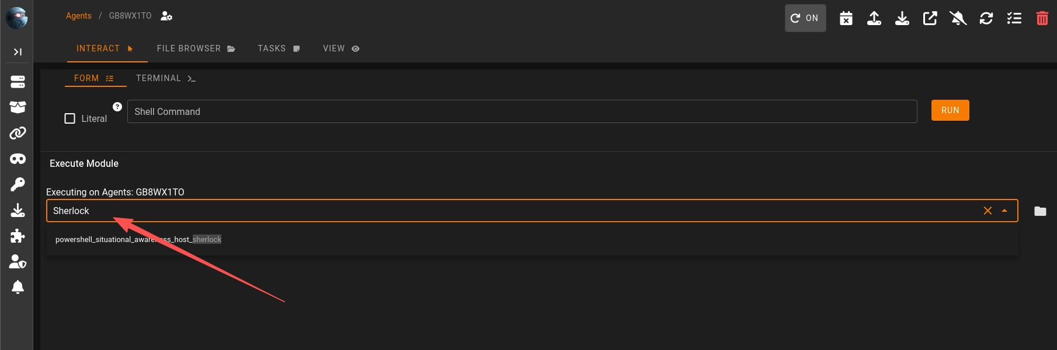This screenshot has width=1057, height=350.
Task: Open the Plugins puzzle icon in sidebar
Action: coord(18,236)
